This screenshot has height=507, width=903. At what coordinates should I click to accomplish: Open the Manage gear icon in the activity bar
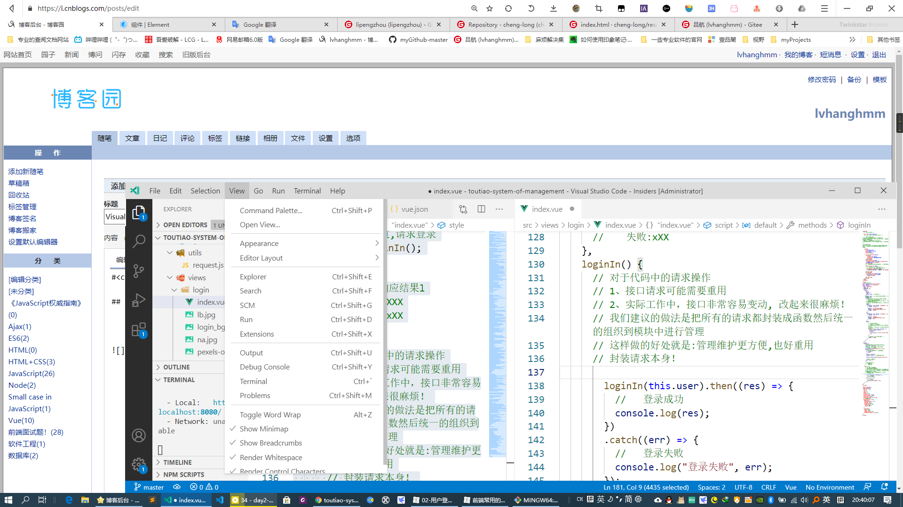[x=139, y=465]
